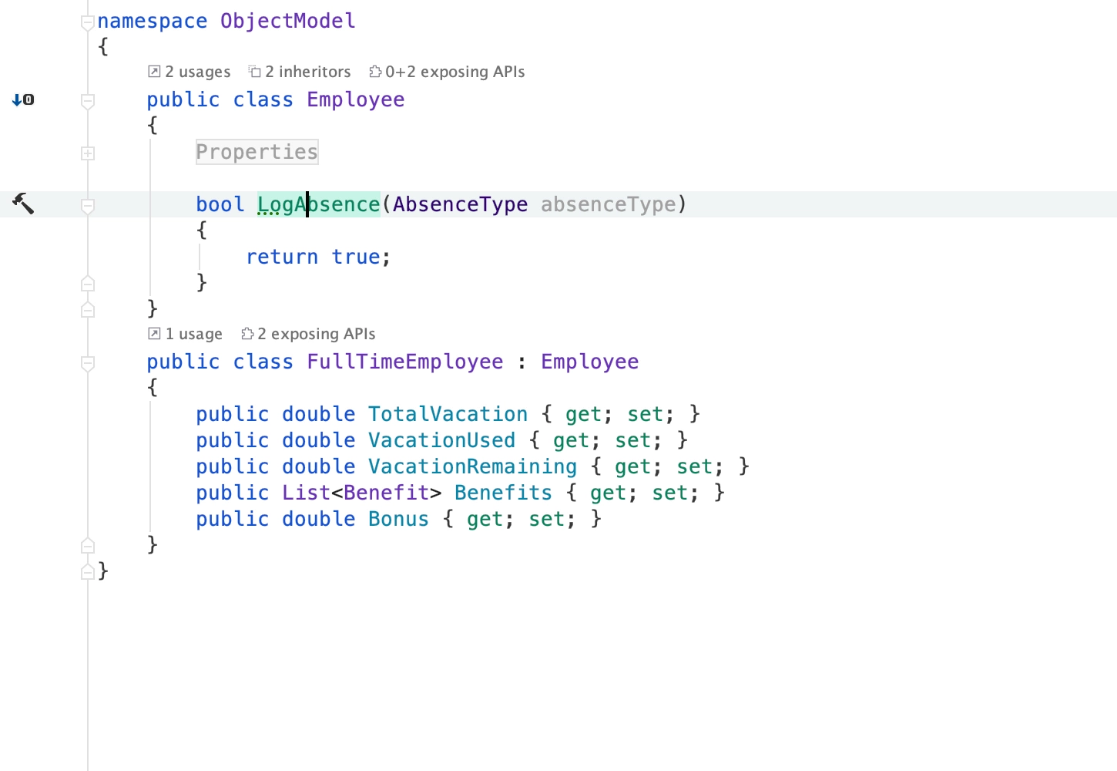Click fold end marker at FullTimeEmployee closing brace
This screenshot has height=771, width=1117.
coord(88,545)
